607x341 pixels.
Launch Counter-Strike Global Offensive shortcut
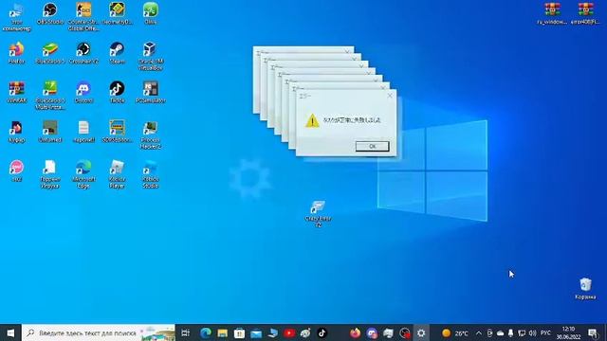[83, 17]
